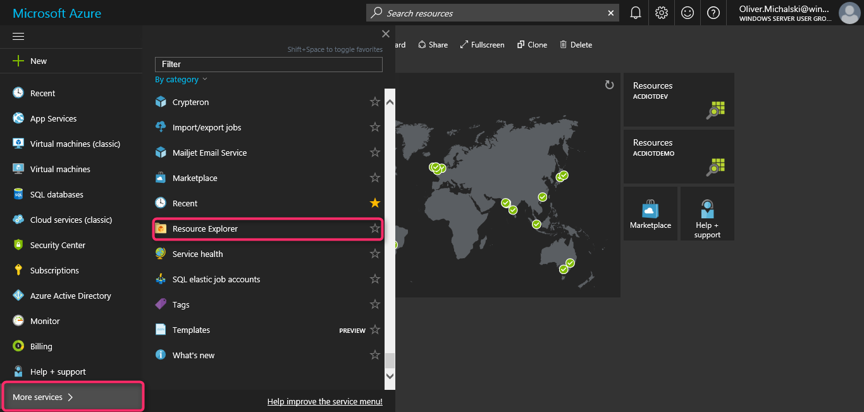The height and width of the screenshot is (412, 864).
Task: Open Resources ACDIOTDEV tile
Action: point(679,99)
